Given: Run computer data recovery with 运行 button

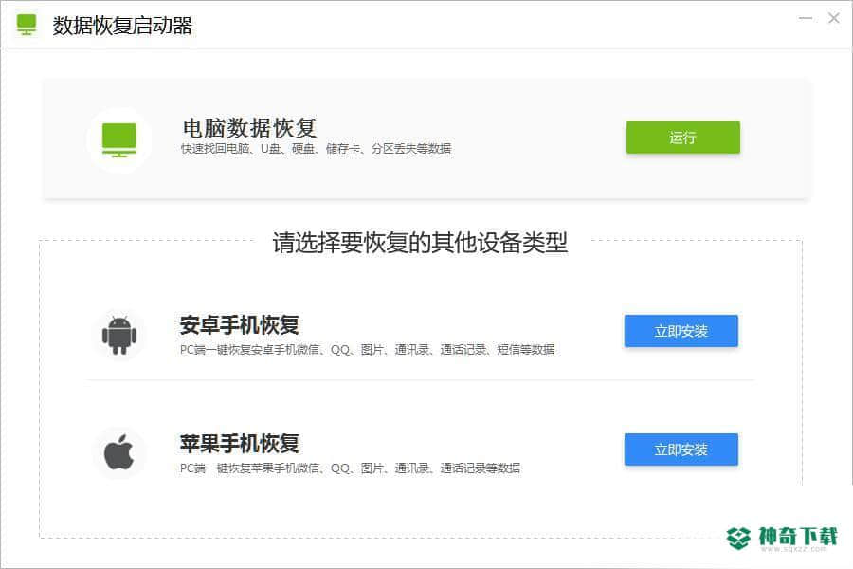Looking at the screenshot, I should [x=682, y=138].
